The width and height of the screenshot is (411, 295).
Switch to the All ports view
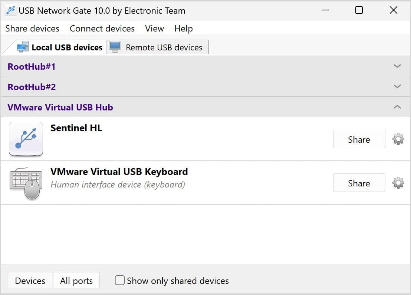[x=76, y=281]
